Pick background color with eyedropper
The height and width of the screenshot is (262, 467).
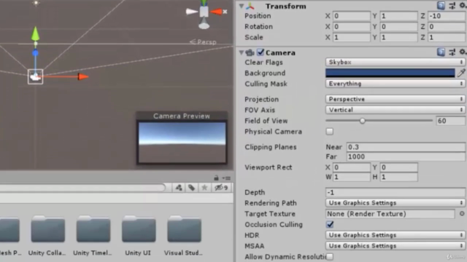(x=461, y=73)
